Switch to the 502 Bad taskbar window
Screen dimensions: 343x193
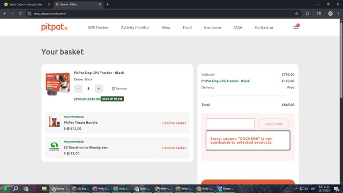[80, 189]
